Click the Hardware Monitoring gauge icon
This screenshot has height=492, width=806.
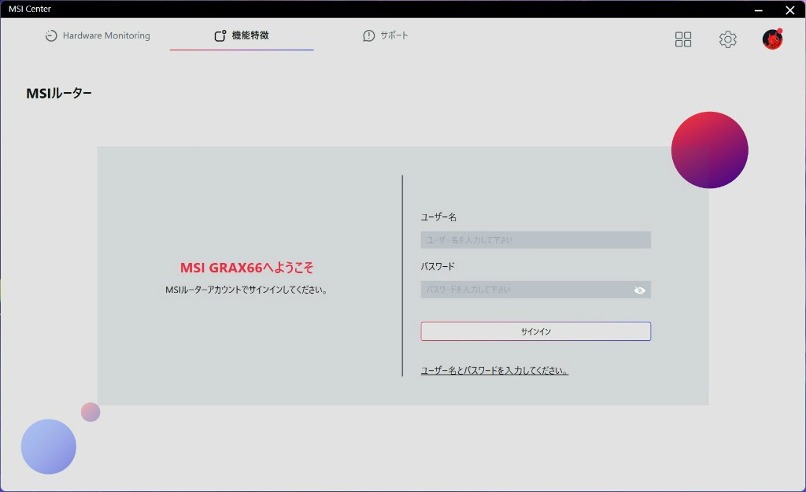tap(51, 36)
